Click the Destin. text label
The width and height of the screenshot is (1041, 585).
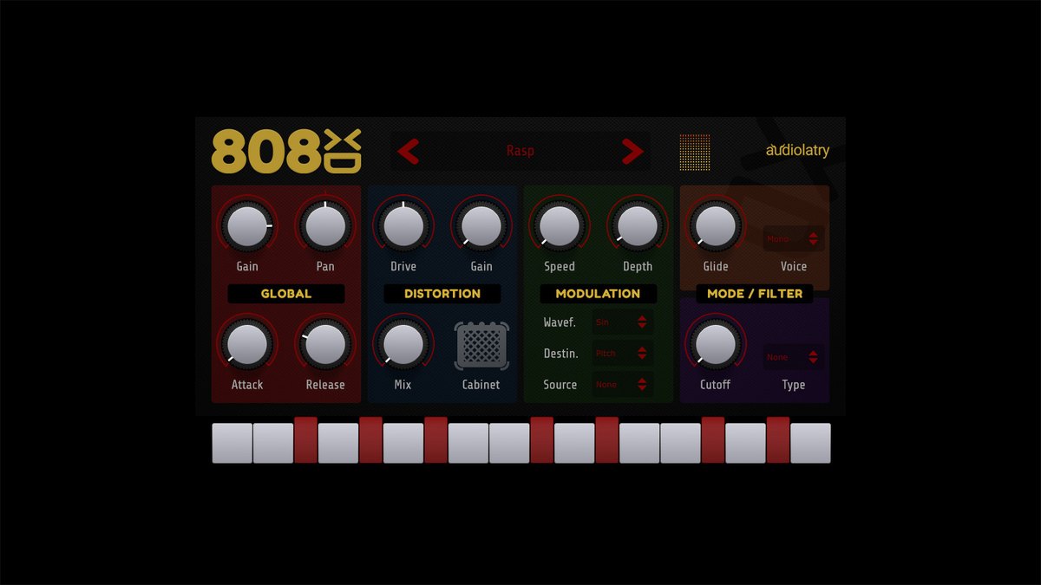(x=560, y=354)
